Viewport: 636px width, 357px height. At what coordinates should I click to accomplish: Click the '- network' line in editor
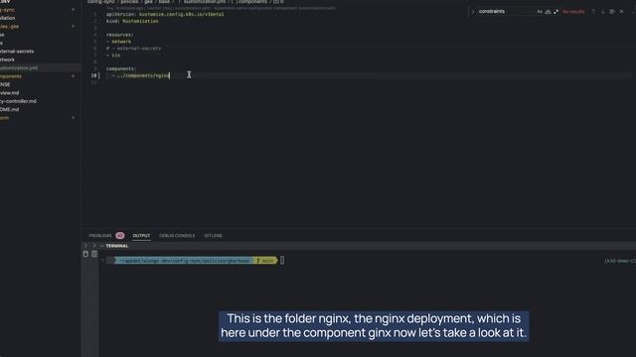[118, 42]
